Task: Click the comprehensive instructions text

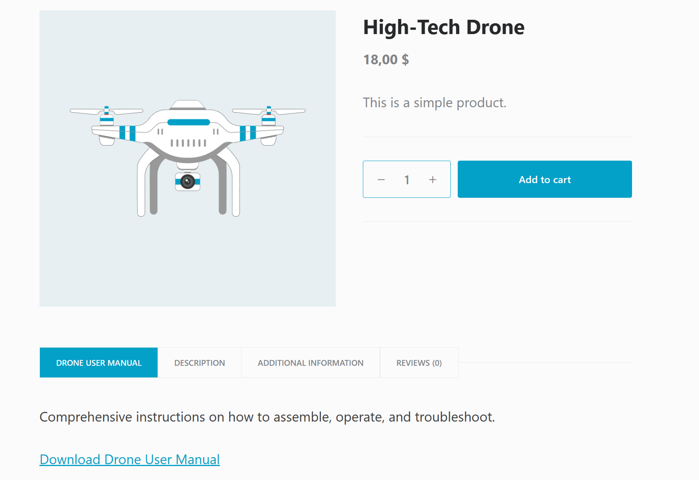Action: click(x=267, y=417)
